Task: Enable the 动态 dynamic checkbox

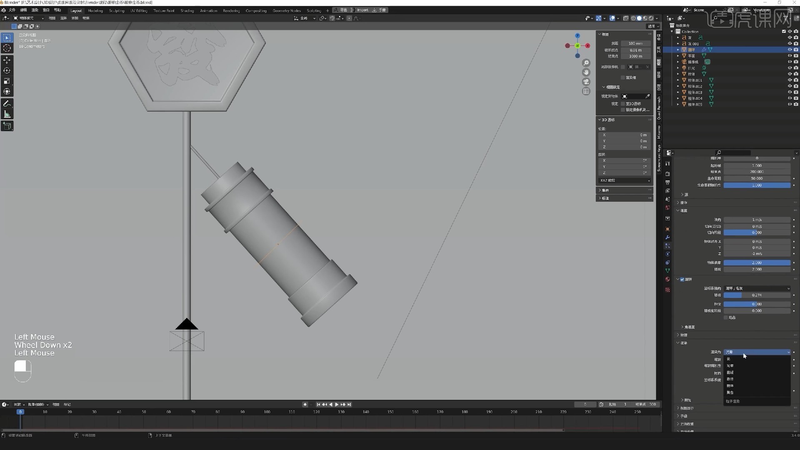Action: point(726,317)
